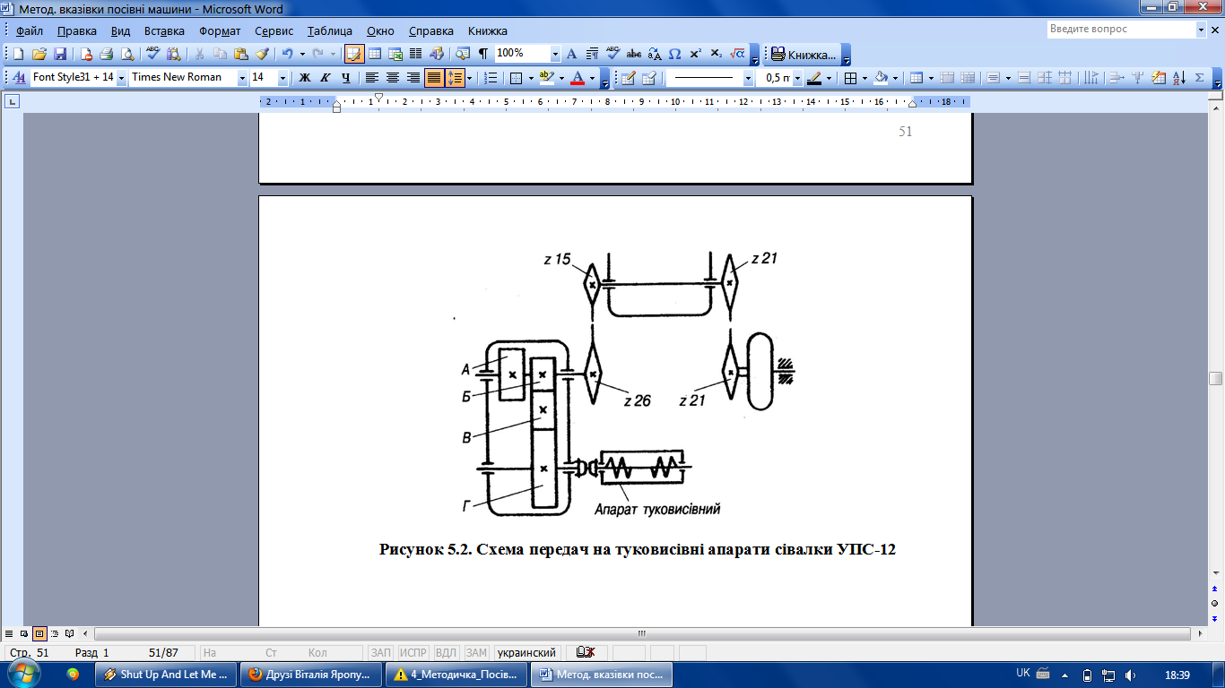Image resolution: width=1225 pixels, height=688 pixels.
Task: Expand the undo history arrow
Action: pos(302,54)
